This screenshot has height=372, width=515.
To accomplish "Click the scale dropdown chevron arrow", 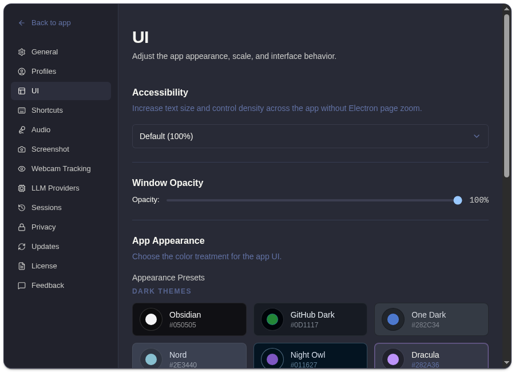I will pos(477,136).
